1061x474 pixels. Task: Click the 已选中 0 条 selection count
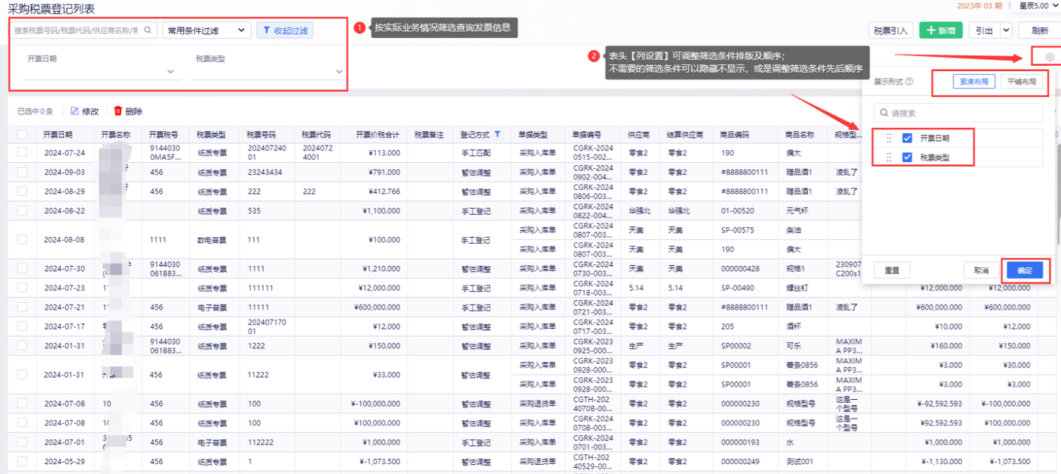pyautogui.click(x=36, y=111)
